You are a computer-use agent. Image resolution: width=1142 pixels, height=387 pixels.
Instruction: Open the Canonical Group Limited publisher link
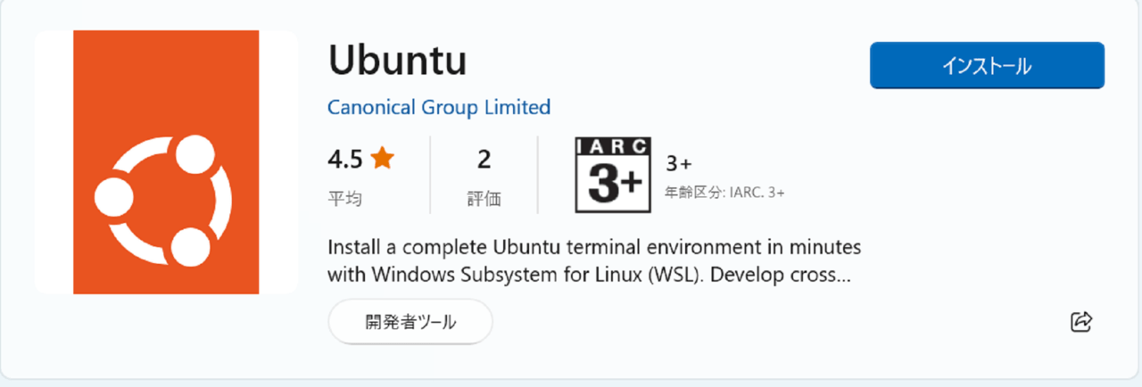click(x=439, y=108)
